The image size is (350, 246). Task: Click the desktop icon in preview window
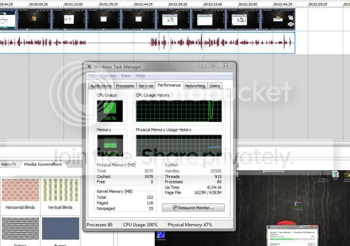click(298, 205)
